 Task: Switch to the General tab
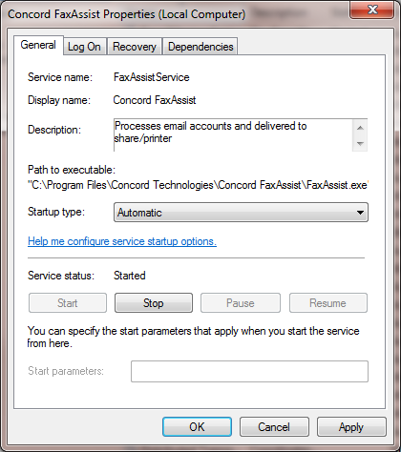38,45
